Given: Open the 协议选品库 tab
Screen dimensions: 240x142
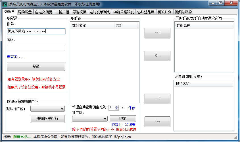Looking at the screenshot, I should pos(146,12).
